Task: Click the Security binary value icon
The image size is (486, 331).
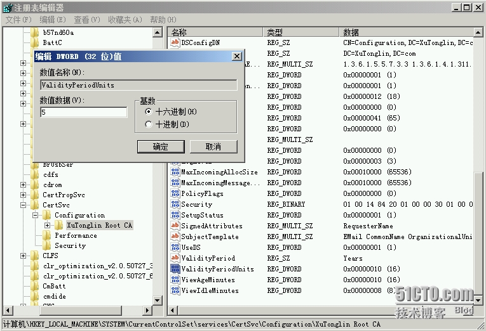Action: click(175, 204)
